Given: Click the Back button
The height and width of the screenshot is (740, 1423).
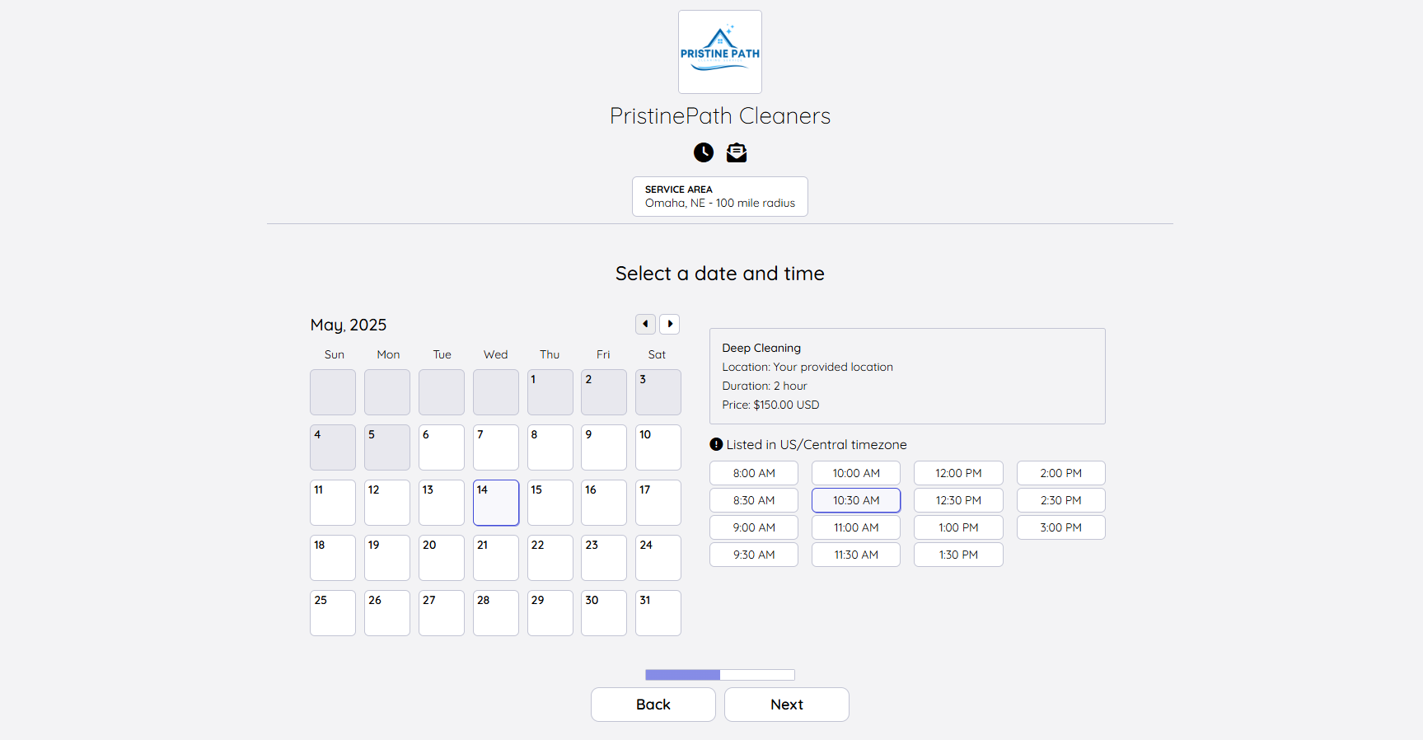Looking at the screenshot, I should [x=653, y=705].
